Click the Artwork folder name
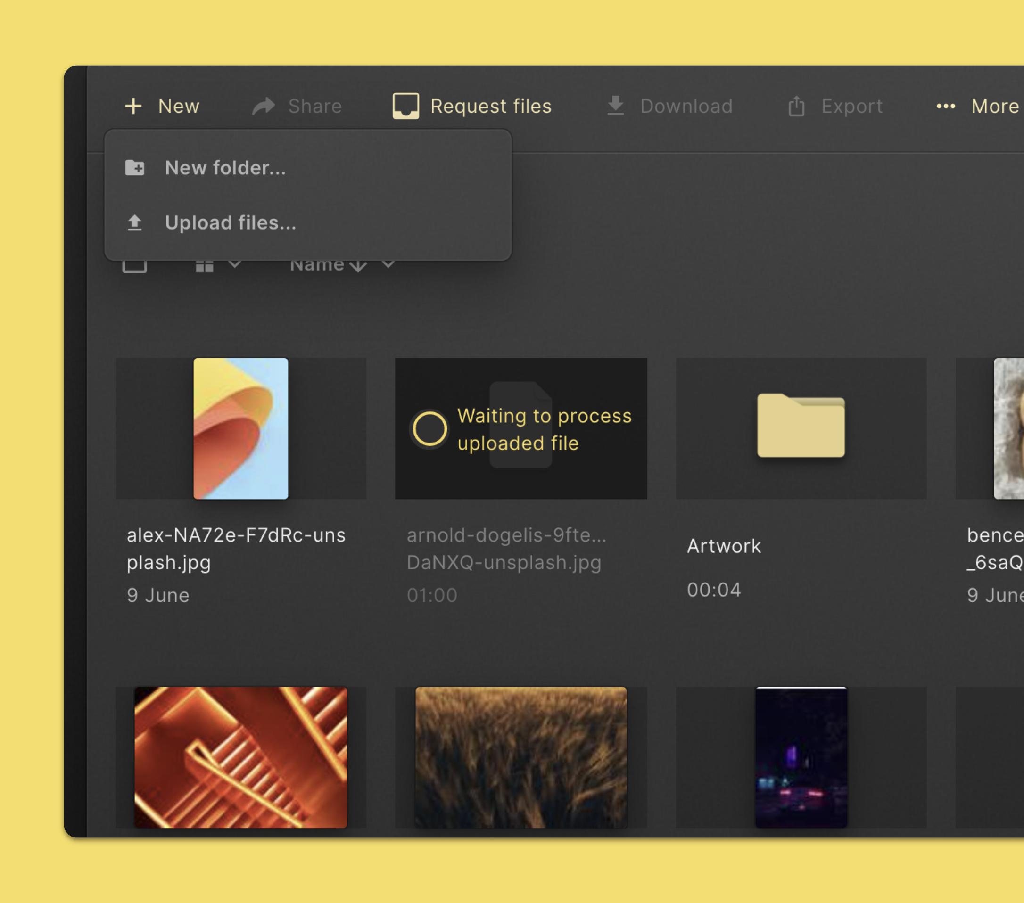 point(724,546)
